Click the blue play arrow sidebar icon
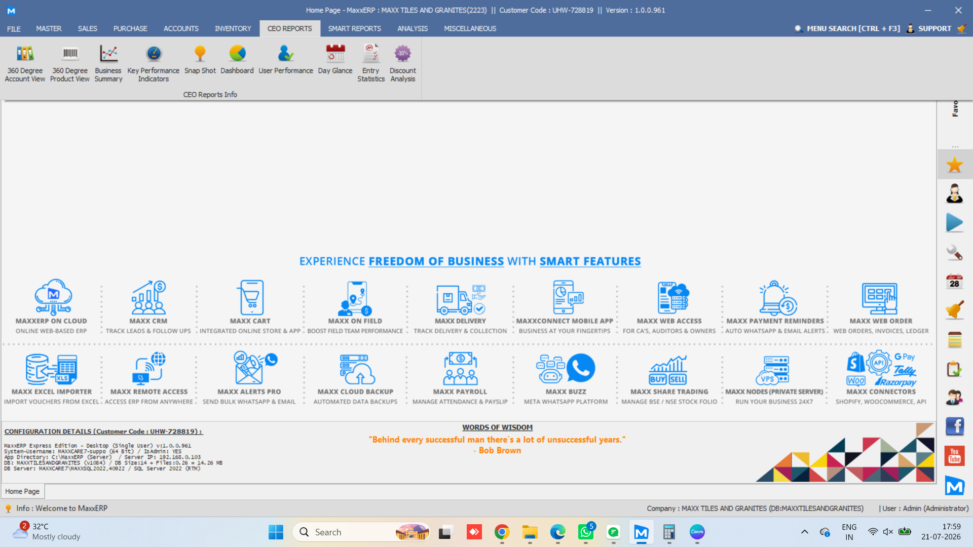973x547 pixels. [x=954, y=223]
